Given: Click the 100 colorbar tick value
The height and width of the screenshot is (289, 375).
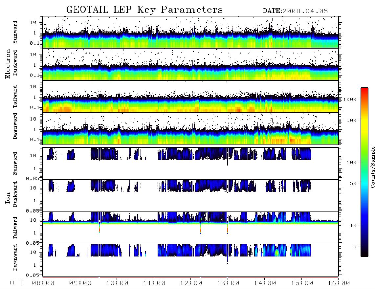Looking at the screenshot, I should 352,163.
